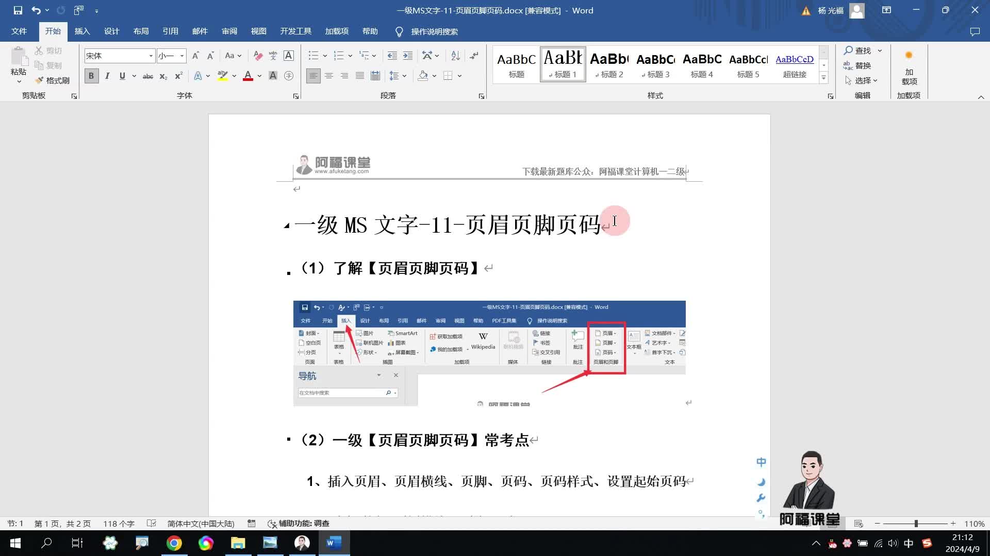Expand the Bullets list dropdown arrow
The height and width of the screenshot is (556, 990).
point(325,56)
